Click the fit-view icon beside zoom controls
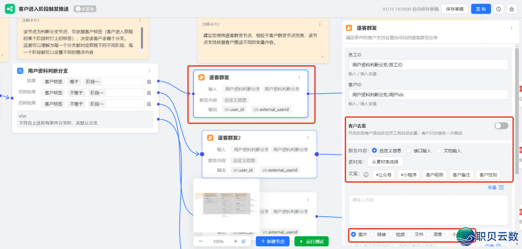Image resolution: width=522 pixels, height=249 pixels. (244, 241)
